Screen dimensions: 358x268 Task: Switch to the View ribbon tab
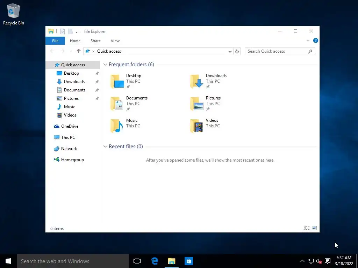point(115,41)
